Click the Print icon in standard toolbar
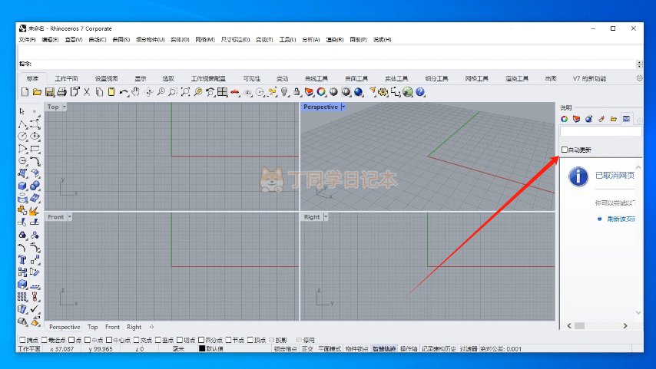656x369 pixels. click(61, 92)
